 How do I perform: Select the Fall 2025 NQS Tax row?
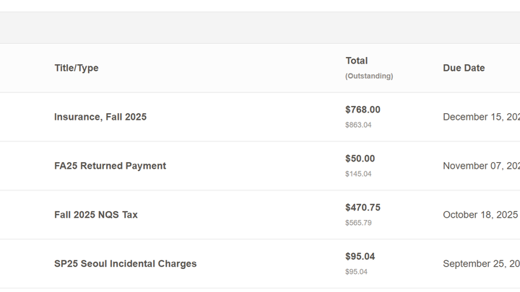[x=96, y=215]
